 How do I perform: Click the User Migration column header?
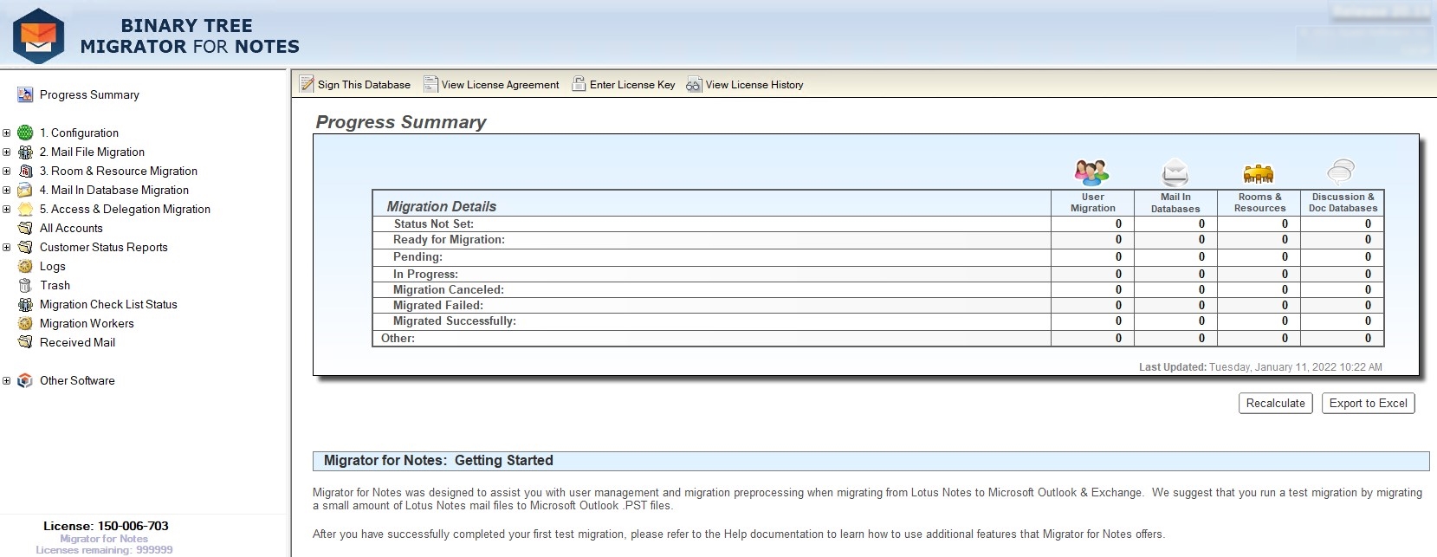[1092, 203]
